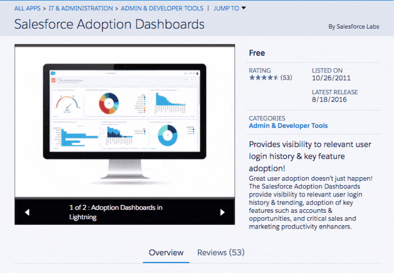394x273 pixels.
Task: Switch to the Reviews (53) tab
Action: click(221, 252)
